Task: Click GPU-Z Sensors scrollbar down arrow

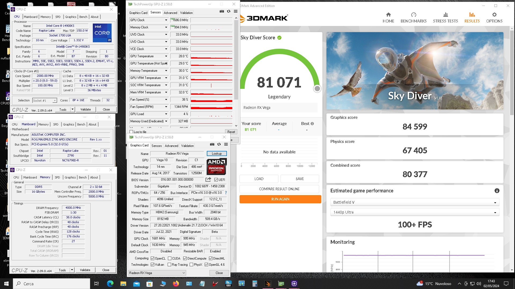Action: (x=236, y=126)
